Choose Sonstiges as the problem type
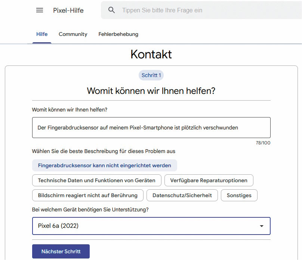The width and height of the screenshot is (302, 260). pos(239,195)
